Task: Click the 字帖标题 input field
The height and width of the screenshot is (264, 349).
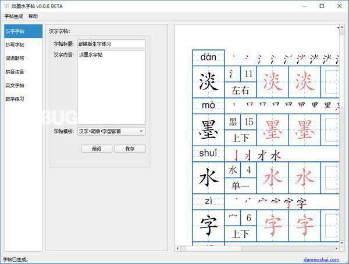Action: [112, 44]
